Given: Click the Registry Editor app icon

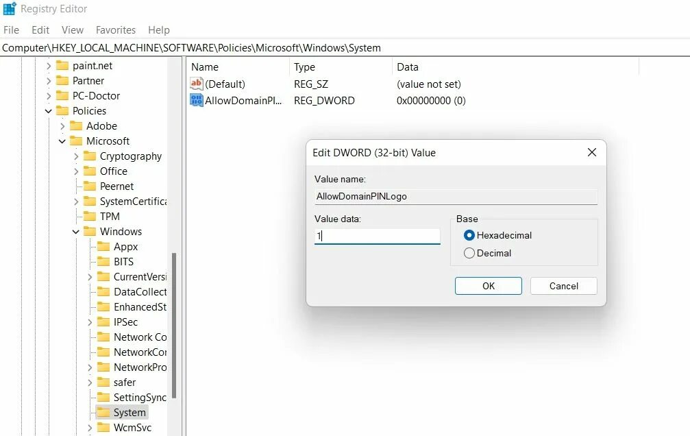Looking at the screenshot, I should pyautogui.click(x=9, y=9).
